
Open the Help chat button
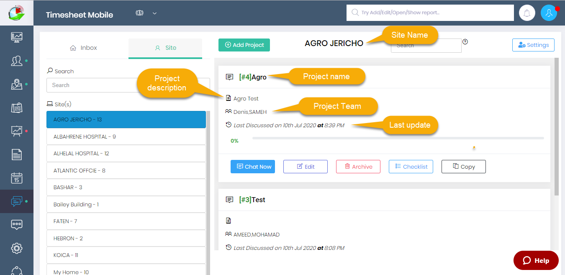[x=536, y=260]
